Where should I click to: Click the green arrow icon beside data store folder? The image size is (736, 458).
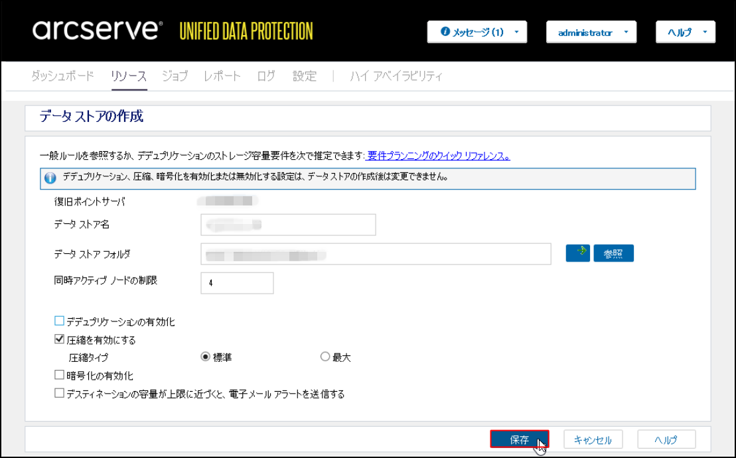[x=577, y=253]
